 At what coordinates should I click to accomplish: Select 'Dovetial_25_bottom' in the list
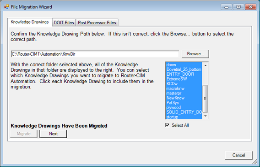click(x=184, y=69)
